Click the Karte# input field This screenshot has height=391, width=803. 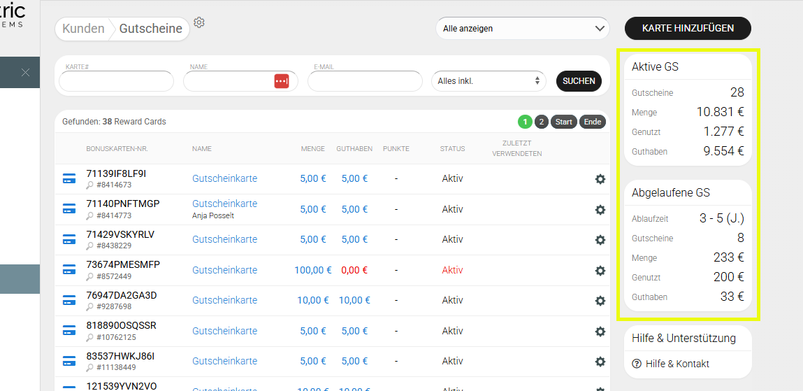116,82
